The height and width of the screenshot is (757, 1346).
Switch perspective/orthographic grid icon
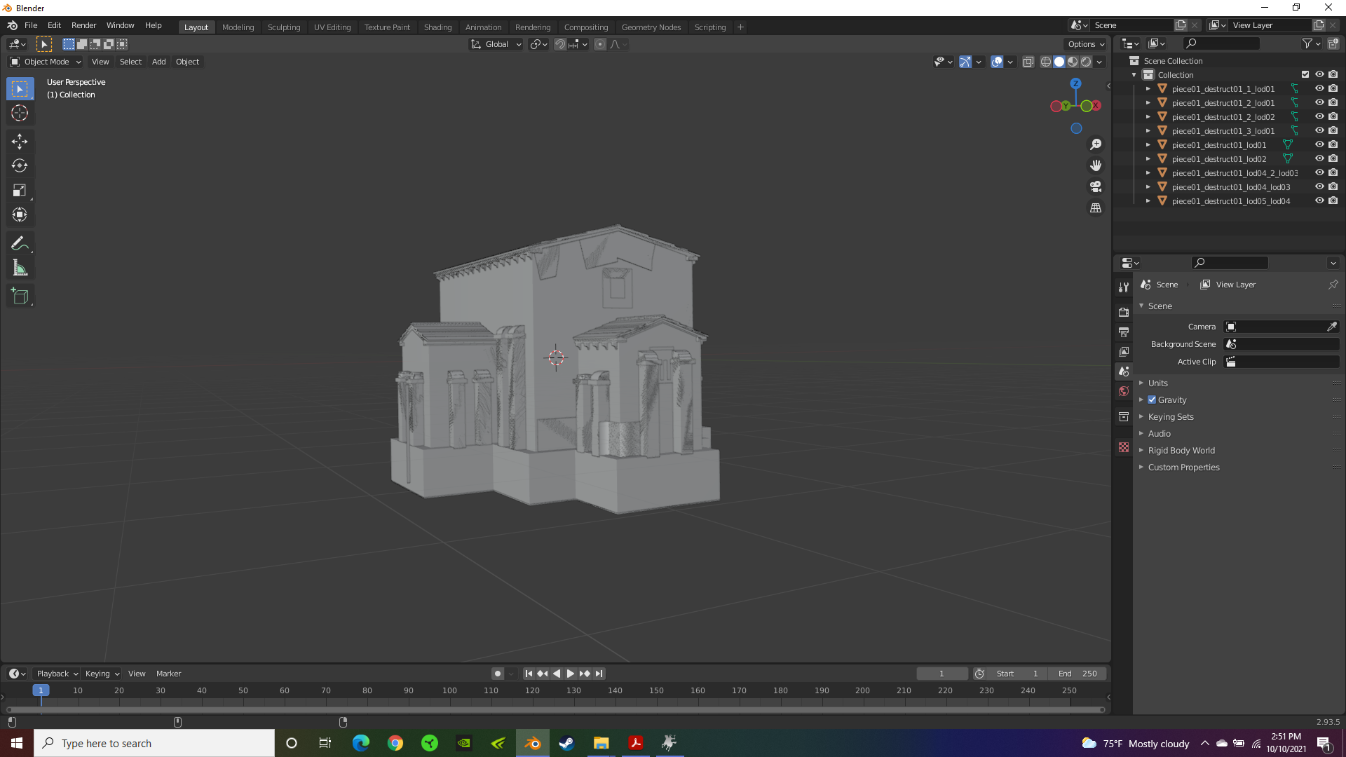coord(1096,208)
